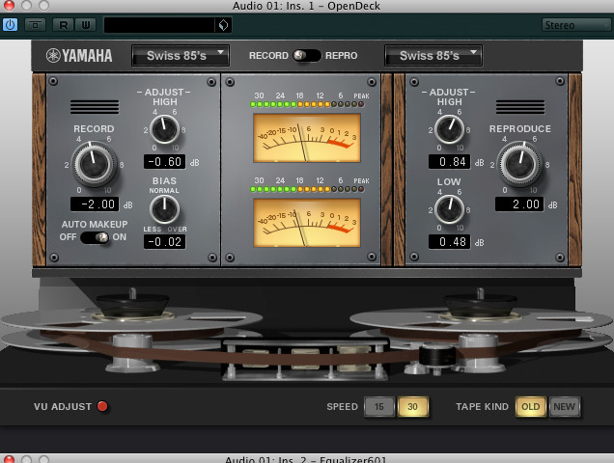The image size is (614, 463).
Task: Click the REPRODUCE knob label
Action: pos(520,128)
